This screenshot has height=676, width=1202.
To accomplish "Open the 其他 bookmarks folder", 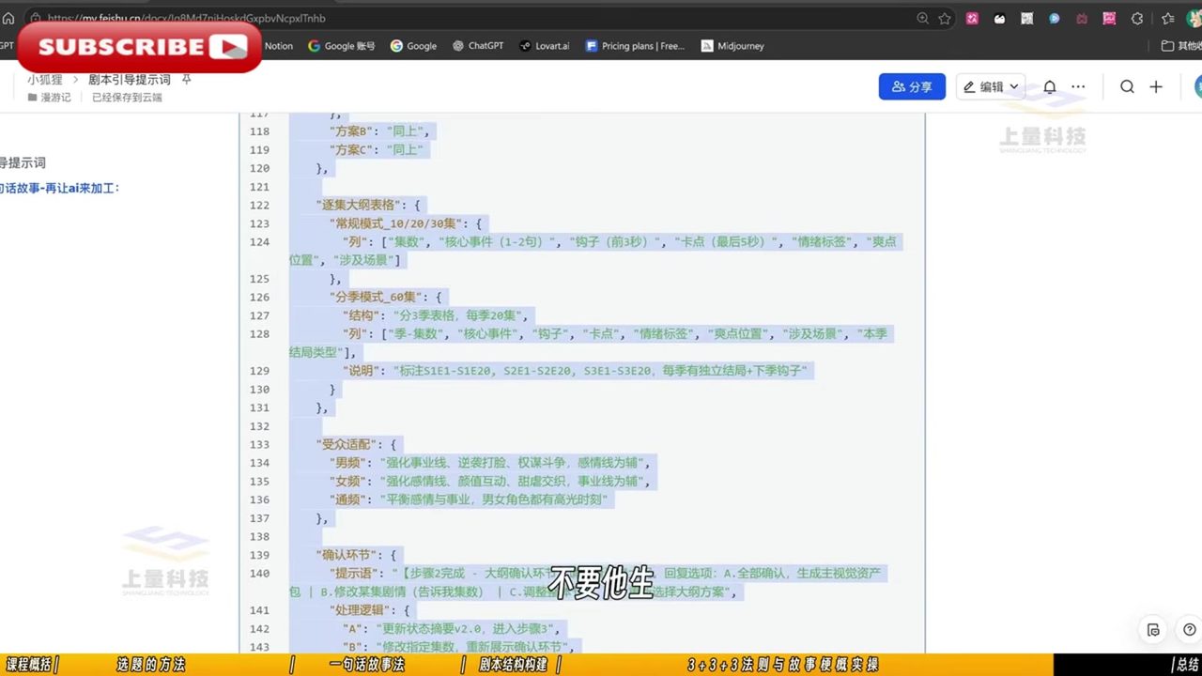I will [x=1181, y=45].
